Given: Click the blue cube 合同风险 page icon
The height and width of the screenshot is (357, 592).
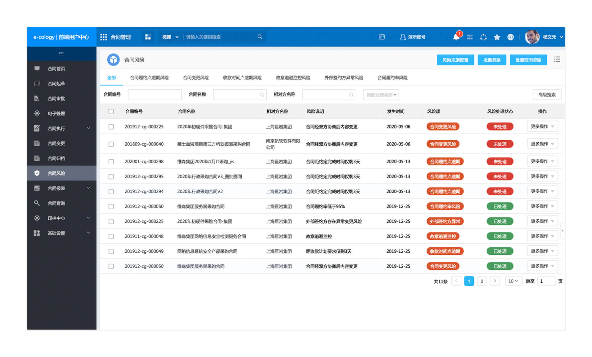Looking at the screenshot, I should 113,60.
